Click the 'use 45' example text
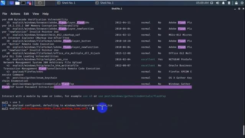This screenshot has width=245, height=138. 88,96
